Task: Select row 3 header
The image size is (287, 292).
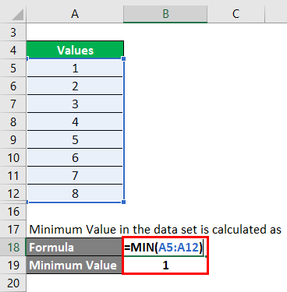Action: pyautogui.click(x=13, y=32)
